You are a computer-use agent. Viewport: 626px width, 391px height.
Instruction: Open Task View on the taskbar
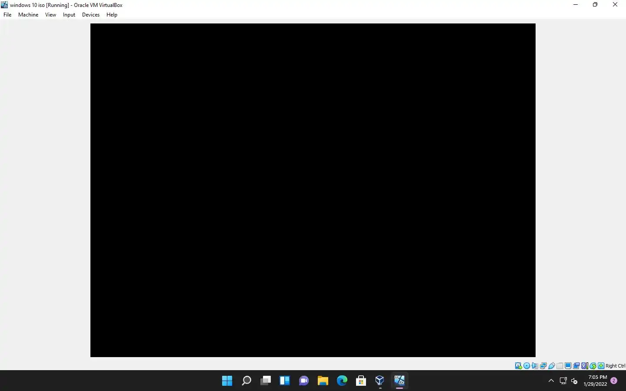tap(265, 381)
